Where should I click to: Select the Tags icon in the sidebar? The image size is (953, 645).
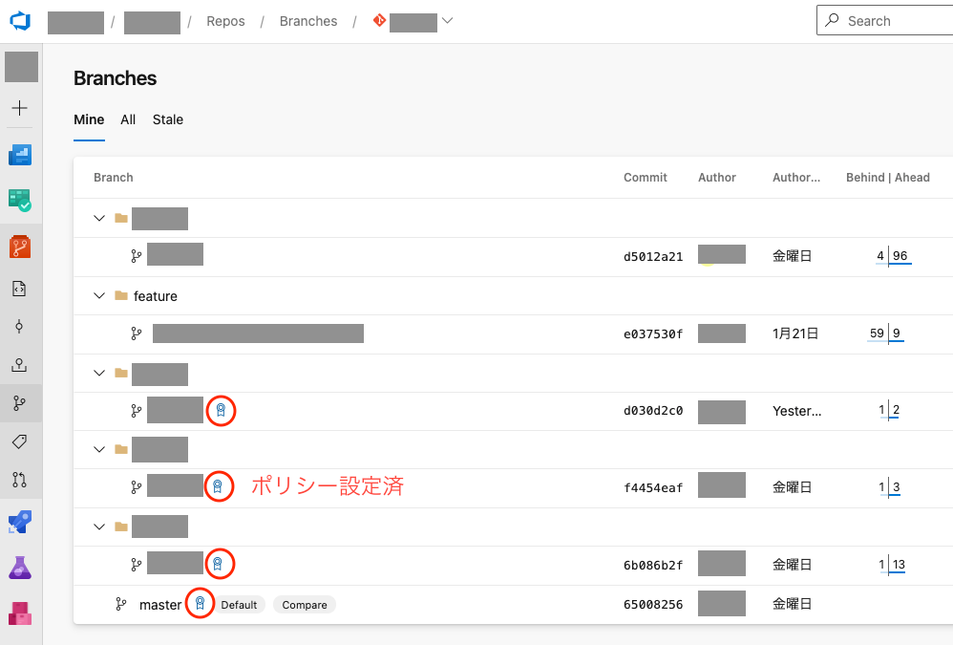(20, 441)
